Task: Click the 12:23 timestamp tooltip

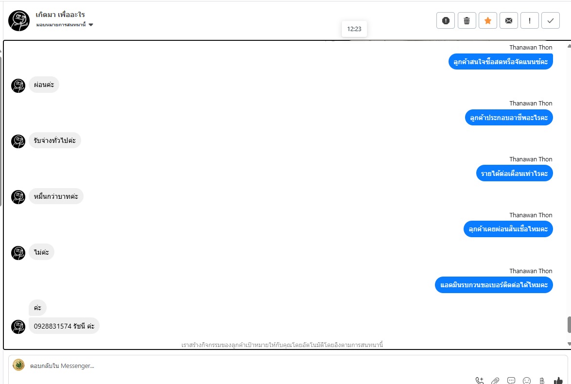Action: tap(354, 29)
